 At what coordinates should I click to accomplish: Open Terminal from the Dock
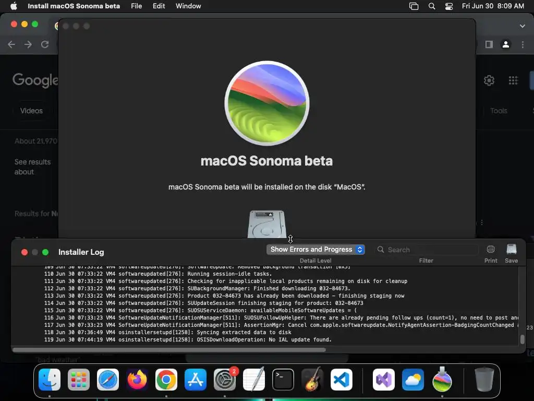coord(283,380)
